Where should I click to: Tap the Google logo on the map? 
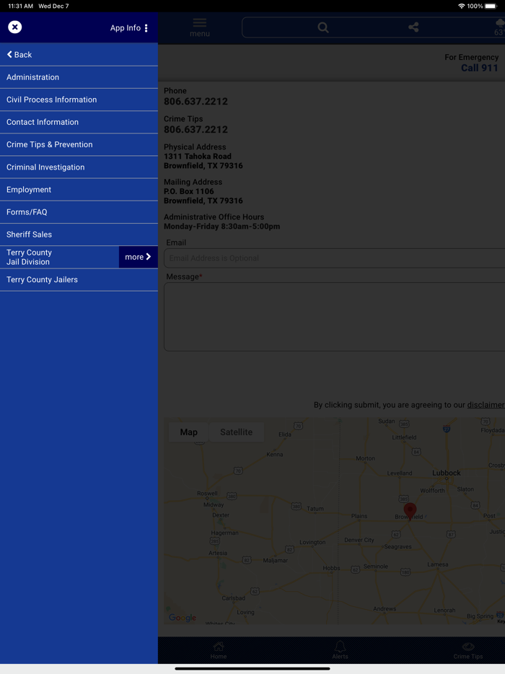183,618
